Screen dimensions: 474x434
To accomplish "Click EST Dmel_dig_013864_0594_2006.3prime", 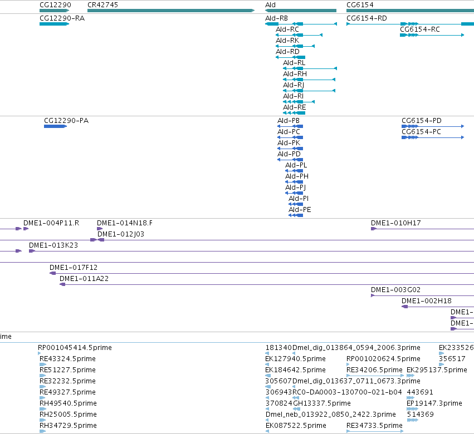I will pos(294,353).
